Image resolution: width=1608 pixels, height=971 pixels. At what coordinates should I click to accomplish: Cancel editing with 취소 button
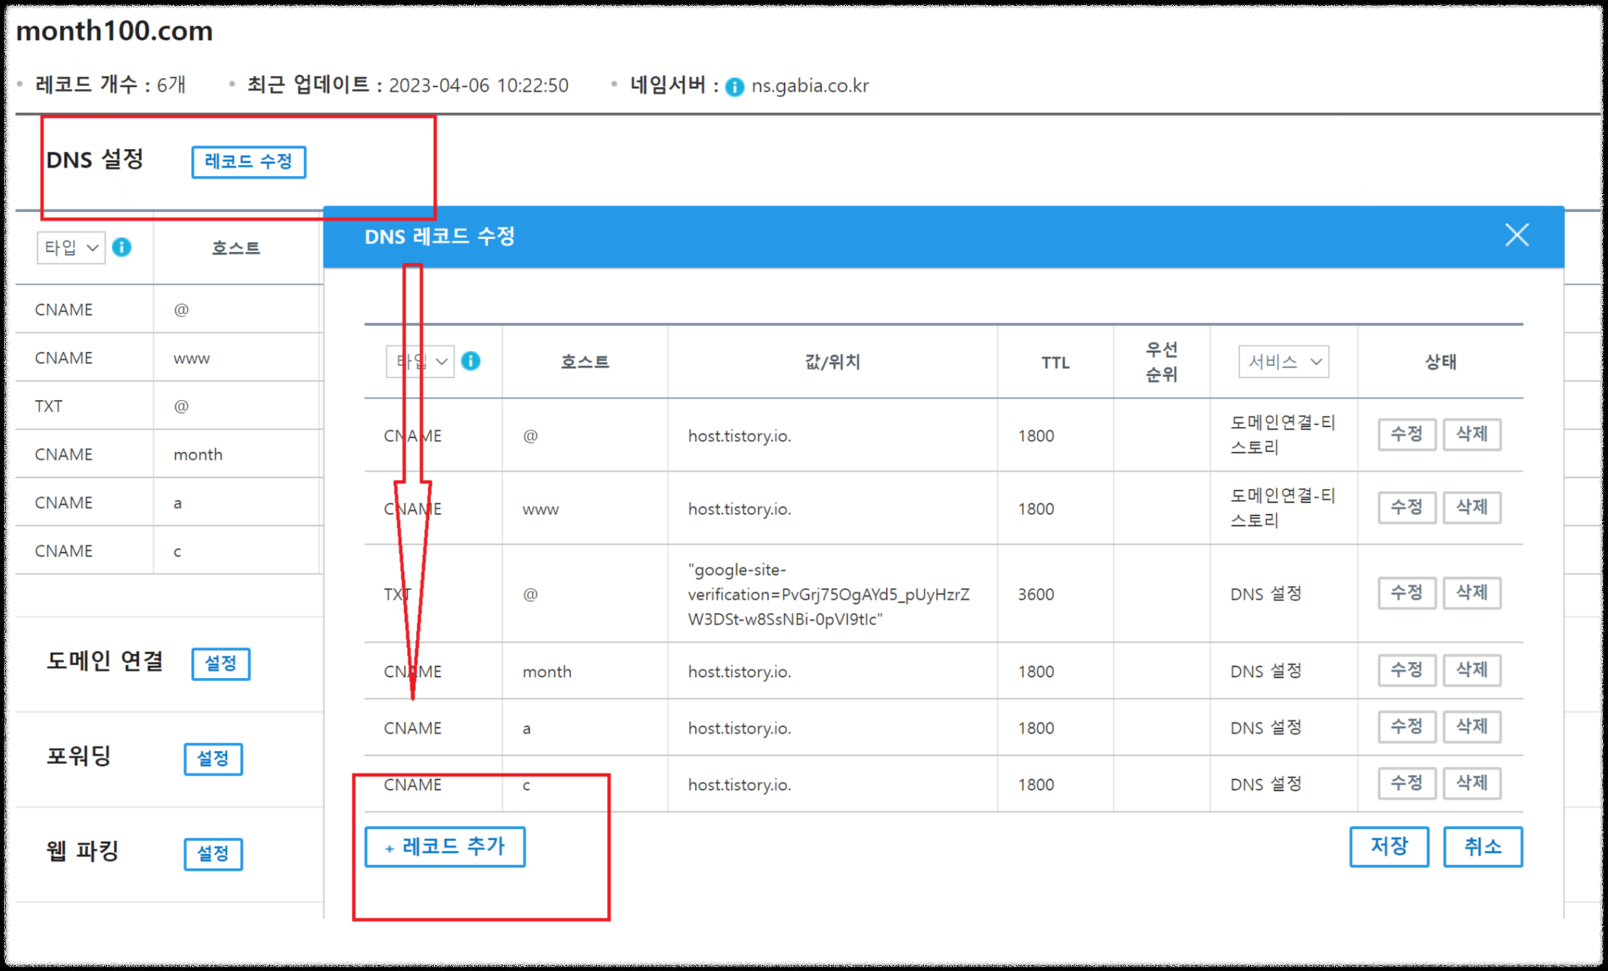coord(1482,846)
